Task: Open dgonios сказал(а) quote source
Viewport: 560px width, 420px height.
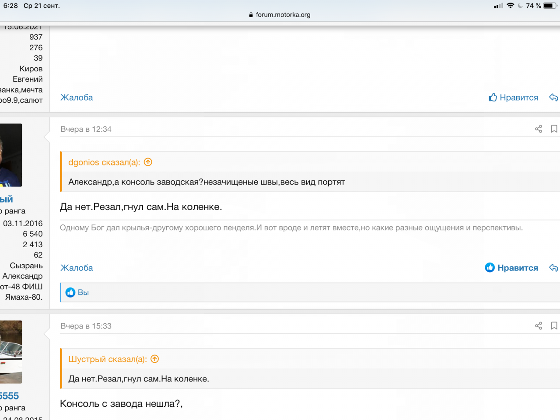Action: pos(104,162)
